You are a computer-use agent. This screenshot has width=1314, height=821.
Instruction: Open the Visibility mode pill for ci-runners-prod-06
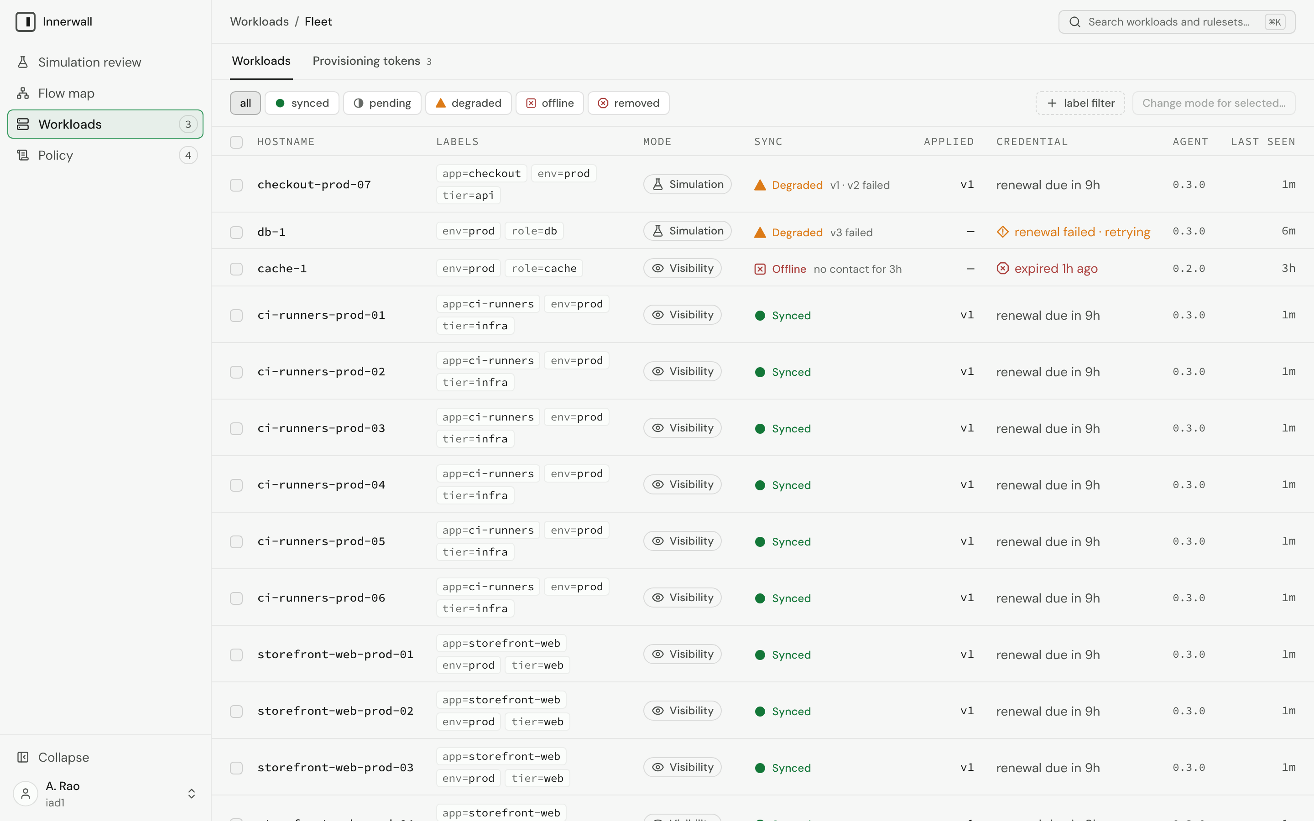click(x=682, y=598)
